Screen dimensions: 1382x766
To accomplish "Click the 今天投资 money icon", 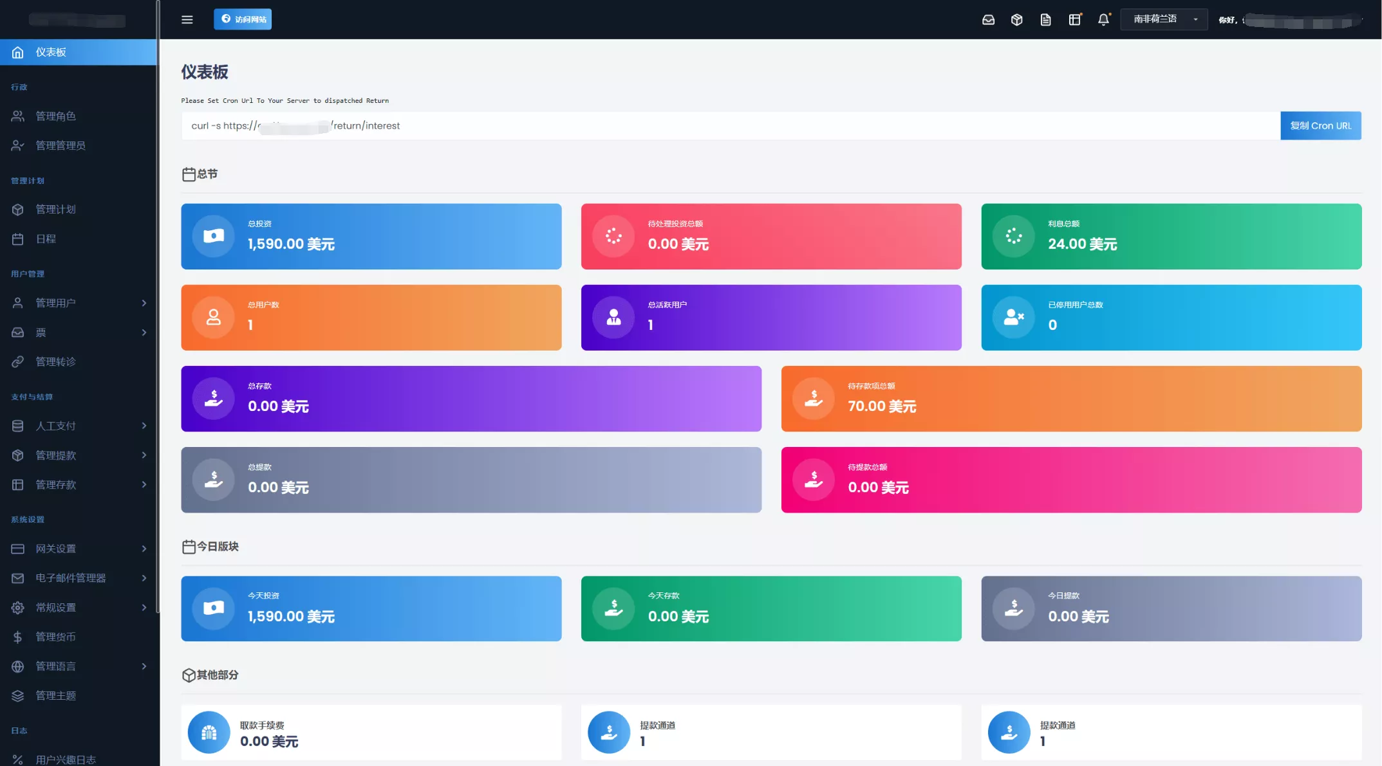I will pyautogui.click(x=214, y=608).
